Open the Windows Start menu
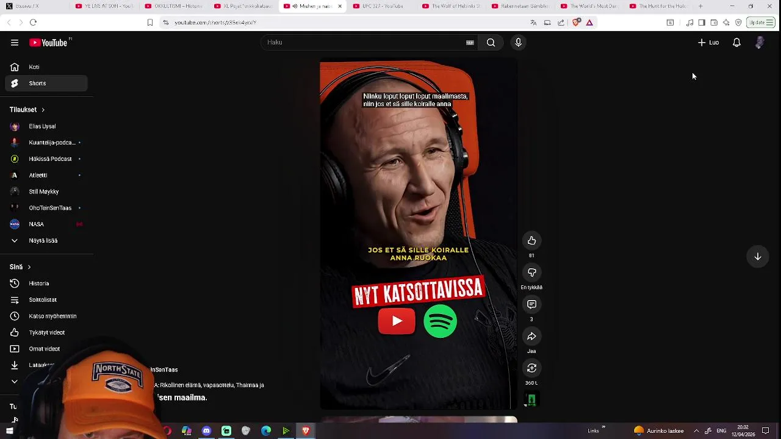The height and width of the screenshot is (439, 781). point(10,431)
